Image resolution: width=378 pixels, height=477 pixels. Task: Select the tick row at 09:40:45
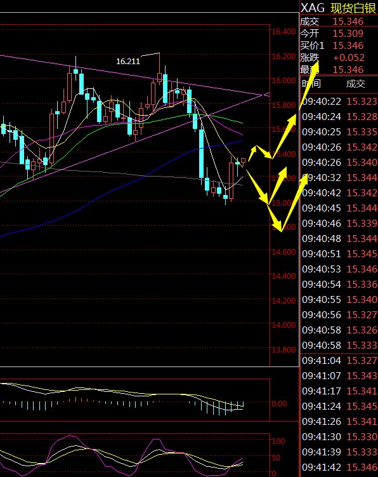pyautogui.click(x=339, y=208)
